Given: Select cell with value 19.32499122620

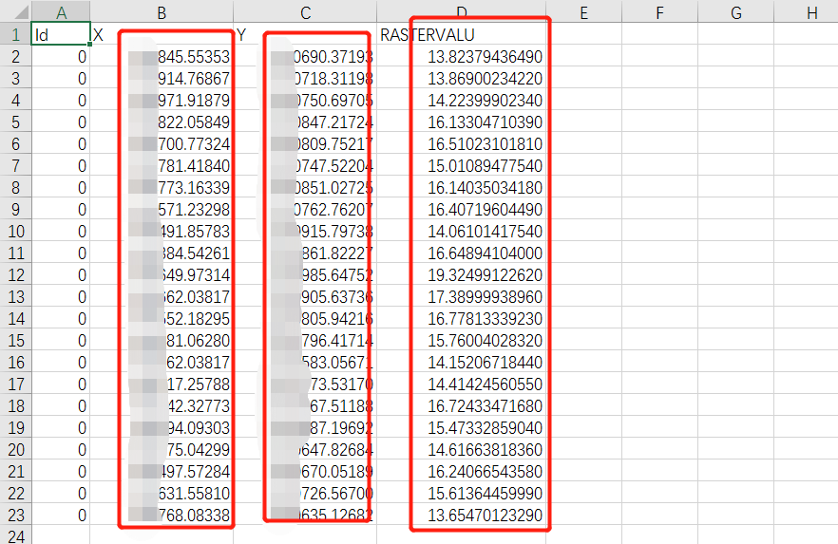Looking at the screenshot, I should 485,275.
